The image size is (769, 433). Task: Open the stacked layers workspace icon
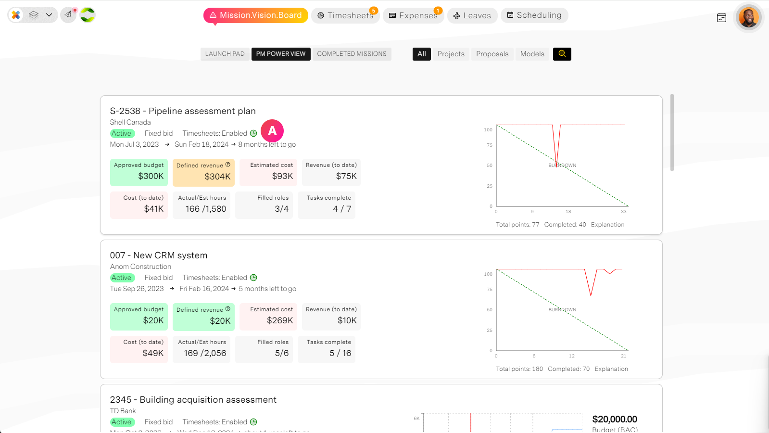point(34,15)
